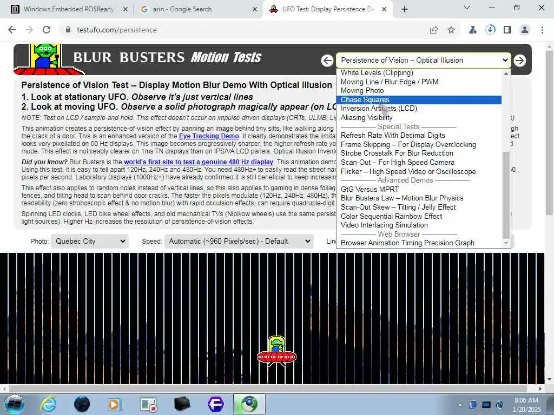Screen dimensions: 554x415
Task: Open world's first site 480 Hz link
Action: (x=199, y=162)
